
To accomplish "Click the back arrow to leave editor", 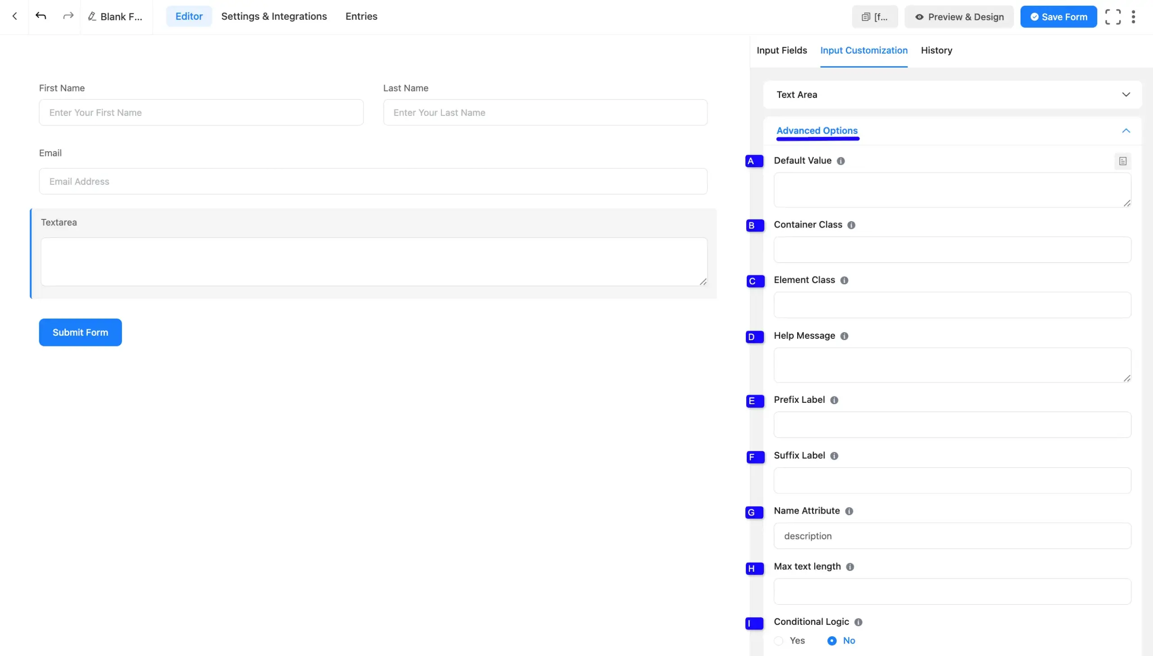I will 15,16.
